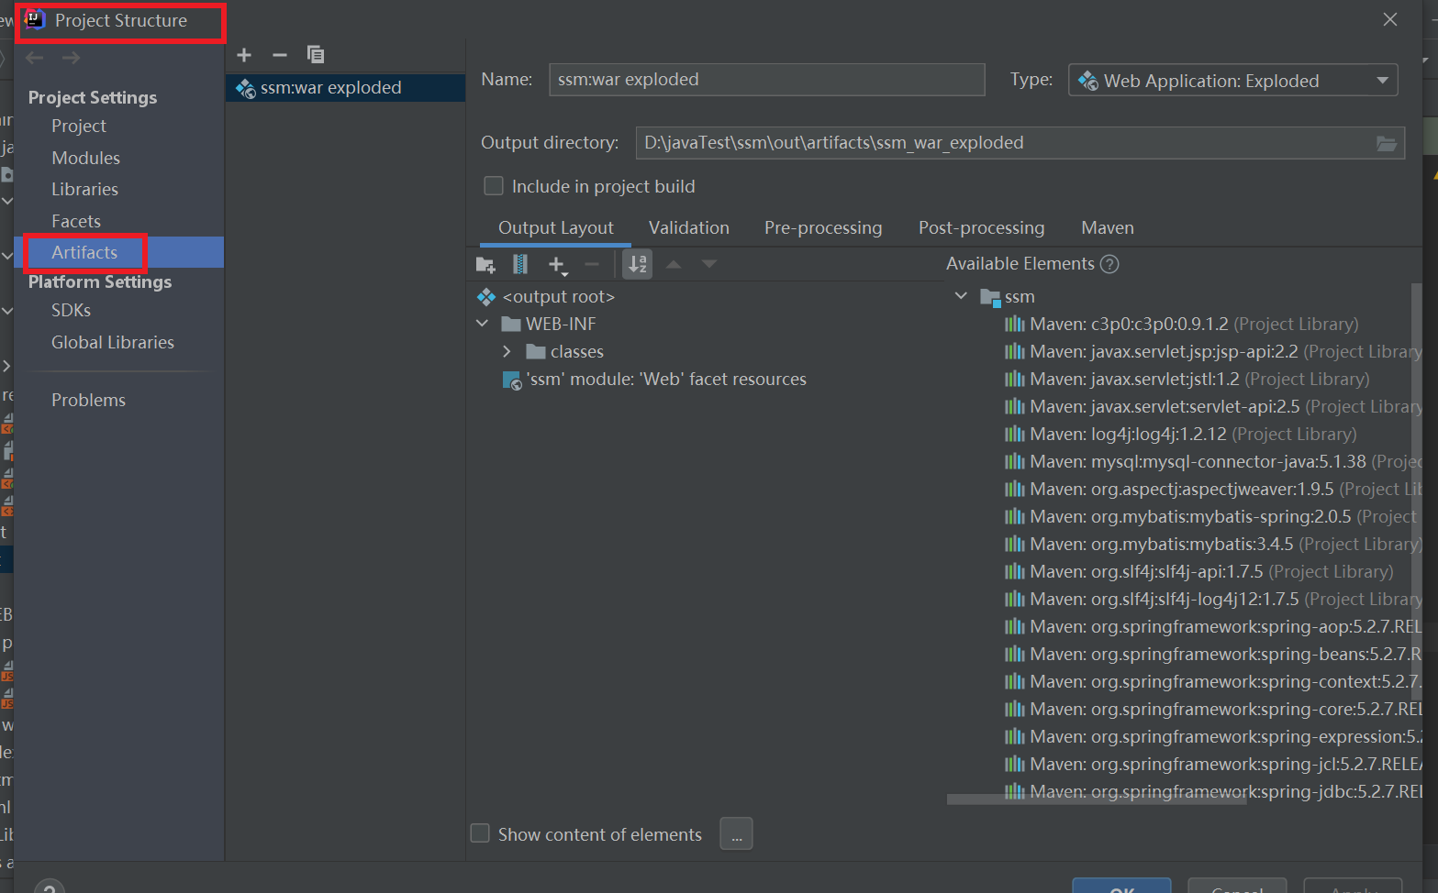
Task: Click the log4j library icon
Action: tap(1014, 434)
